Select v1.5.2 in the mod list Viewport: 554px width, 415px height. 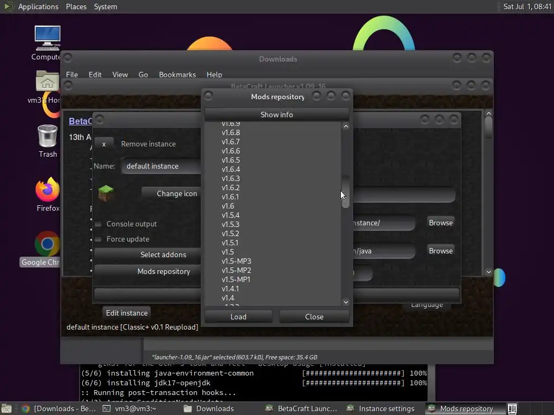tap(230, 233)
